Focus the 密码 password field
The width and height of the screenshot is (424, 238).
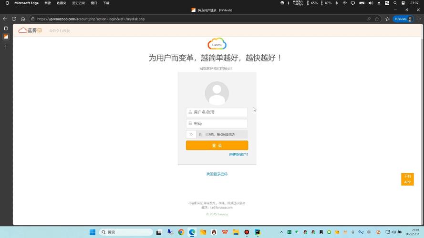pyautogui.click(x=217, y=124)
